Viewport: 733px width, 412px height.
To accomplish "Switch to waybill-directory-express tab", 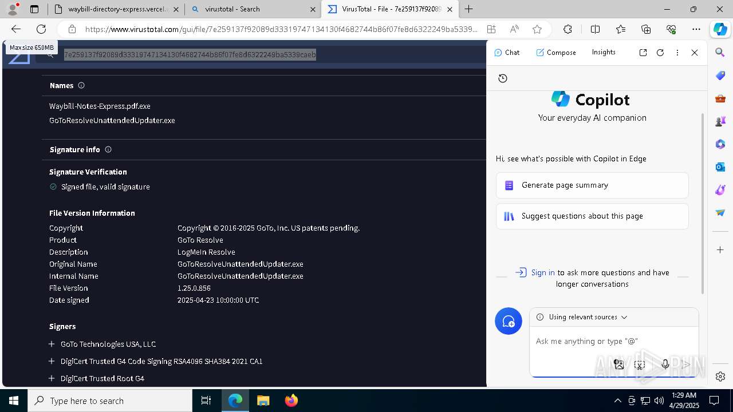I will pyautogui.click(x=116, y=9).
